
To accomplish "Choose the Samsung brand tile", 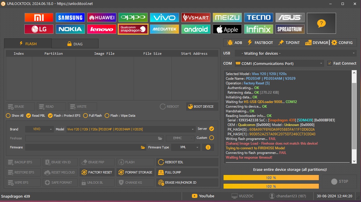I will (70, 17).
